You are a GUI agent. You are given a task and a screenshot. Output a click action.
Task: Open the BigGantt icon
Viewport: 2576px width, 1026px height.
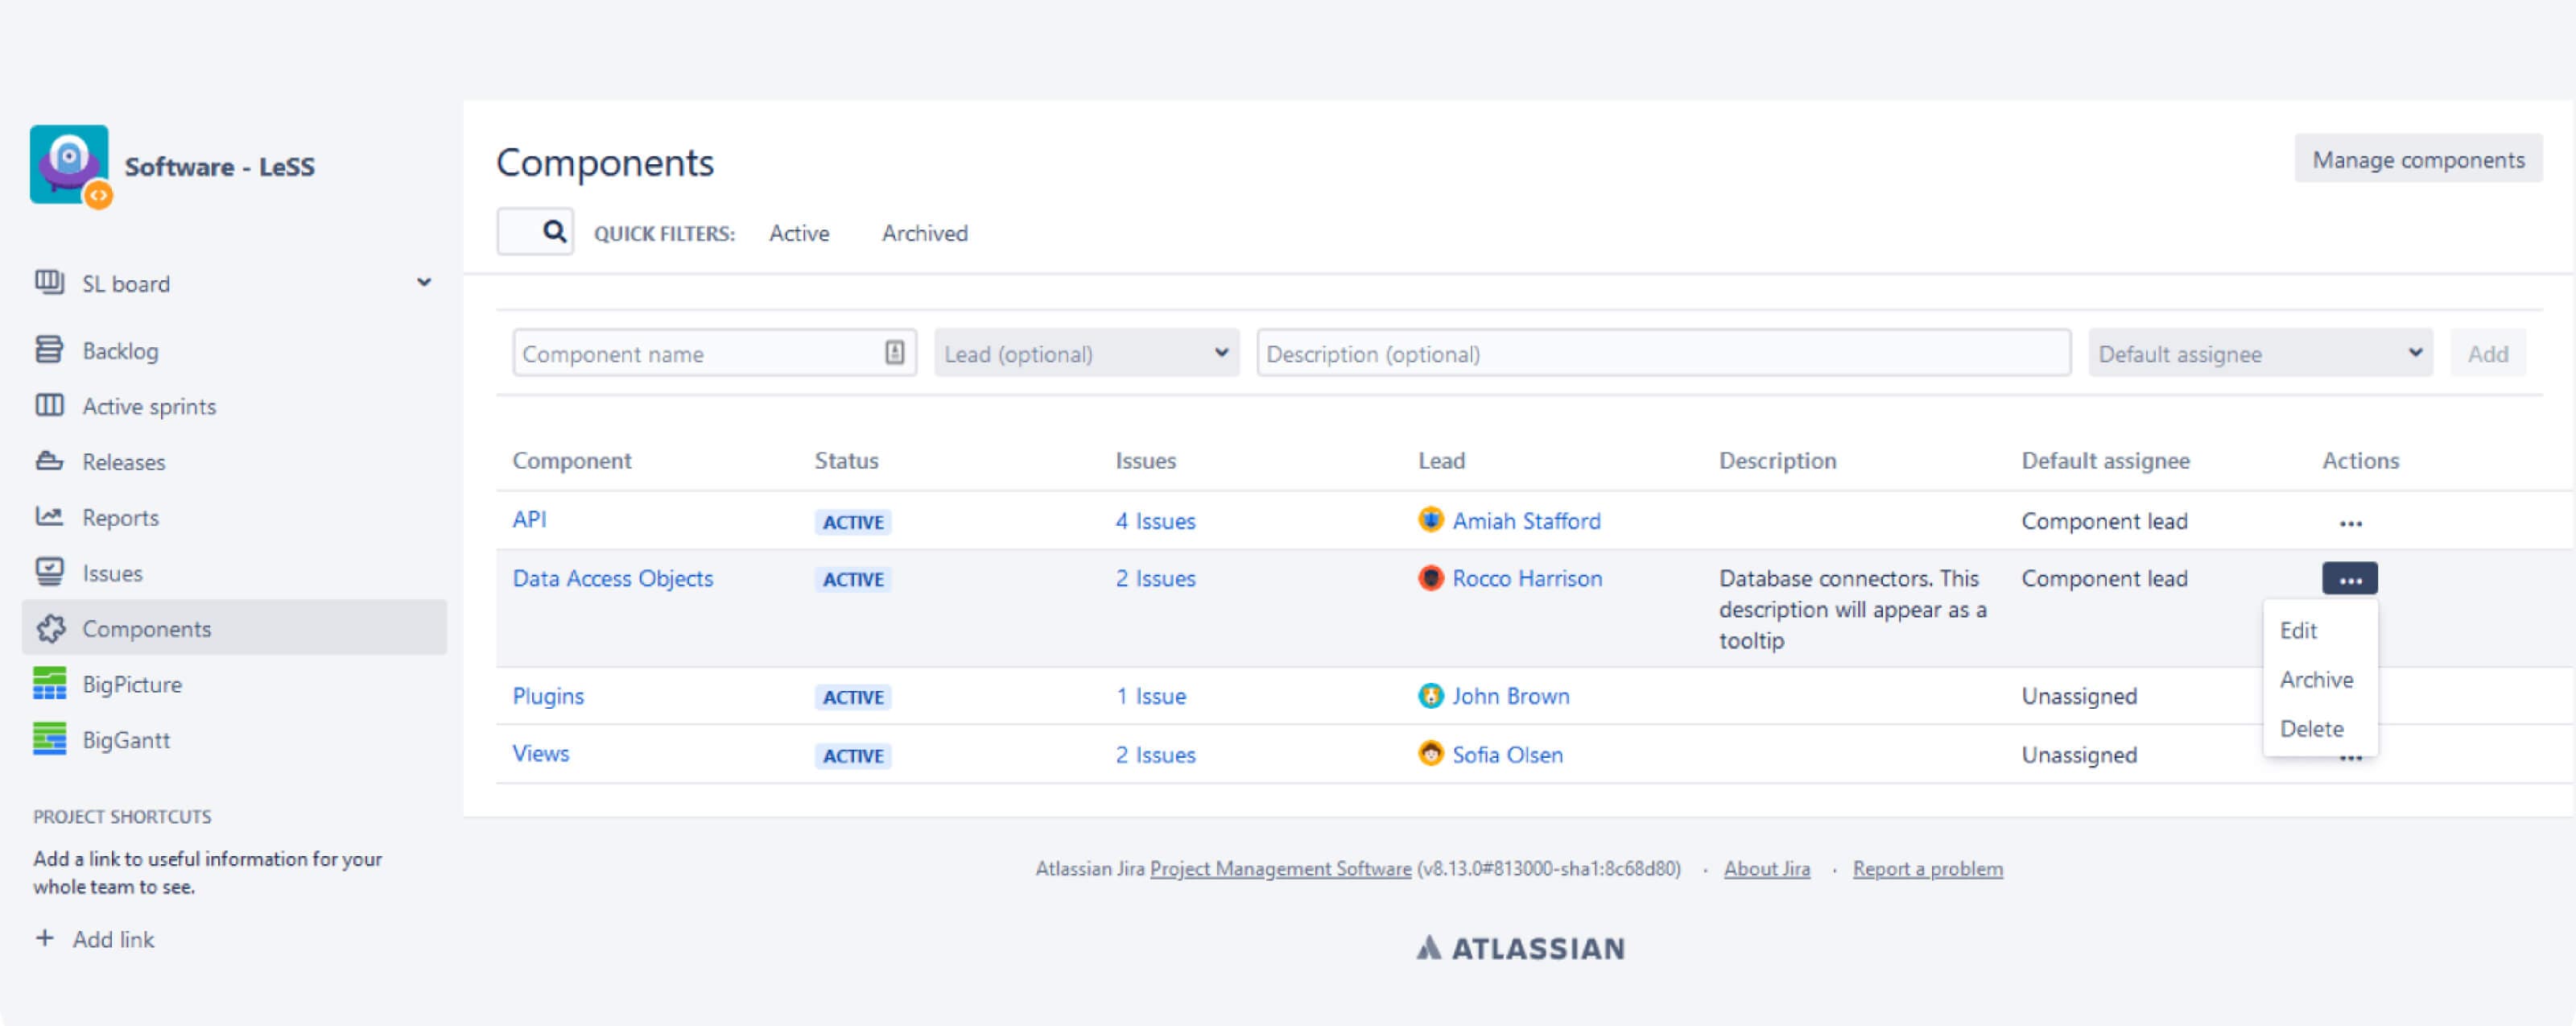(49, 740)
